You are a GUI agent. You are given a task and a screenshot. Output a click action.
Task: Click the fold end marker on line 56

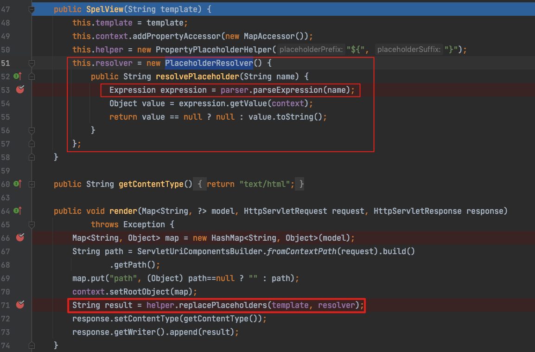pyautogui.click(x=32, y=130)
